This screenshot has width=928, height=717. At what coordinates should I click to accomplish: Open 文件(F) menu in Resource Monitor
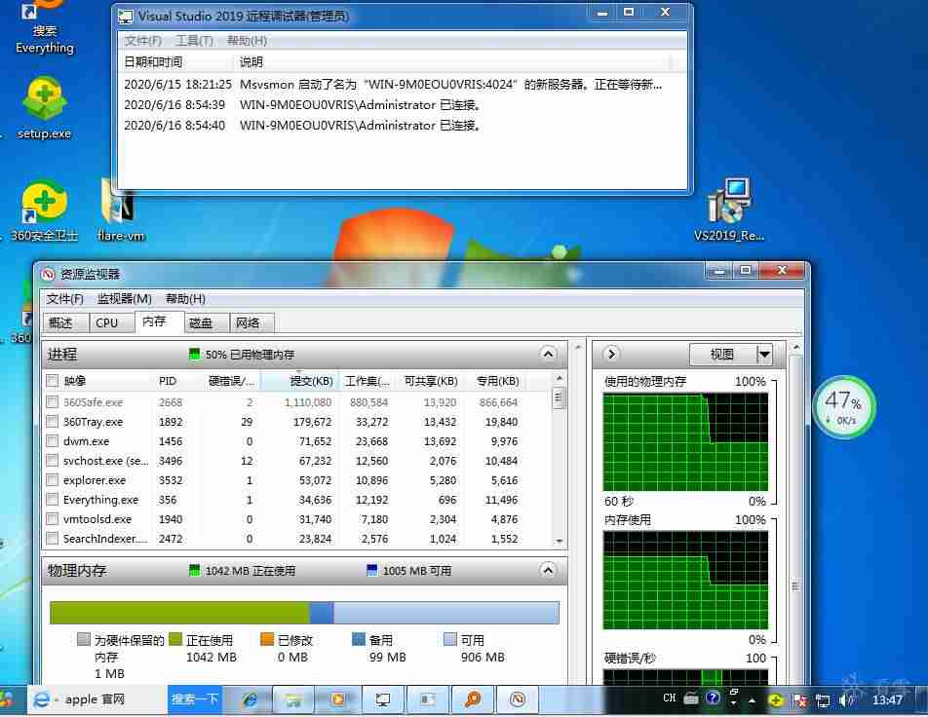(65, 299)
